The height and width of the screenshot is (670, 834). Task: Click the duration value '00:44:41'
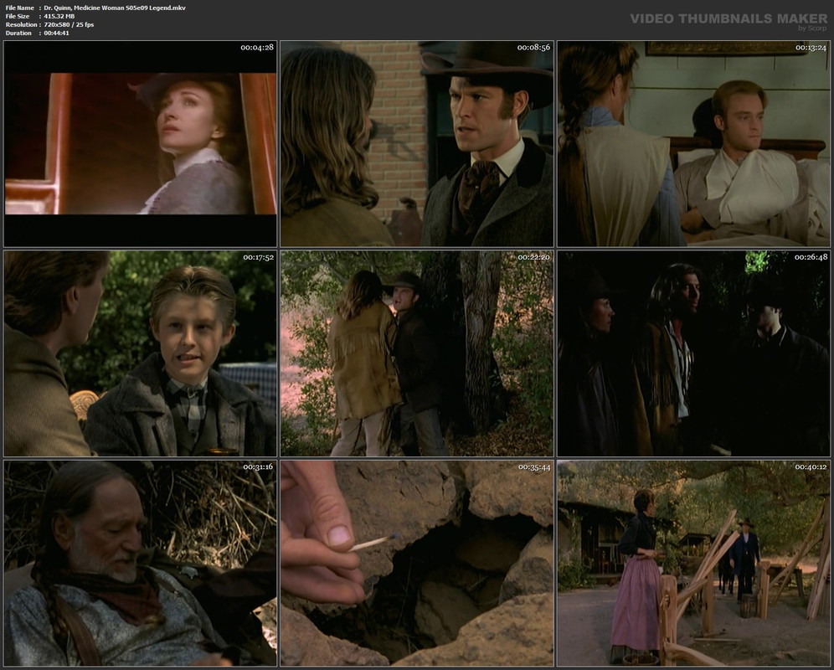[x=57, y=33]
